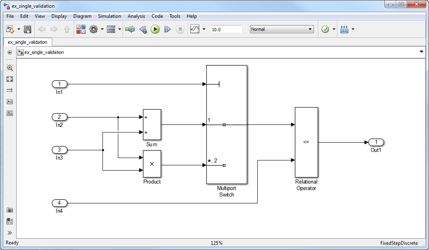Open the Tools menu
This screenshot has height=250, width=429.
tap(175, 16)
